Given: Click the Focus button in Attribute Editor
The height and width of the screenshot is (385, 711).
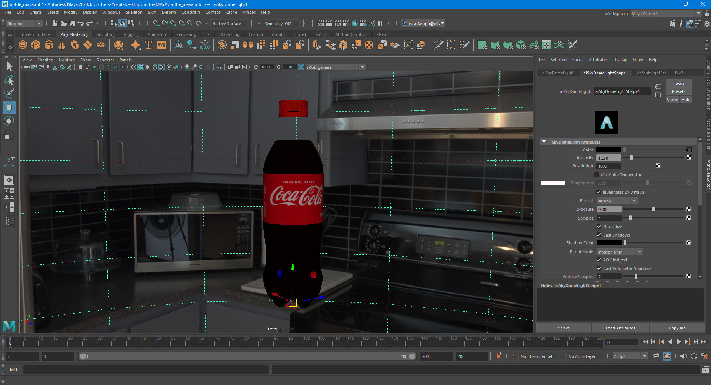Looking at the screenshot, I should click(678, 83).
